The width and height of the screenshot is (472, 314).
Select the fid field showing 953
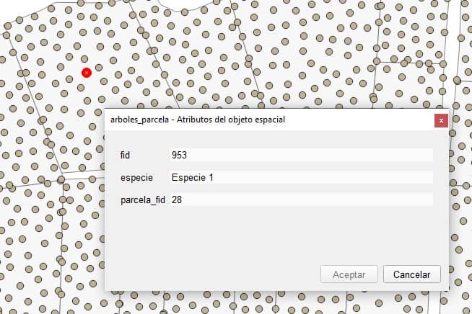pyautogui.click(x=301, y=155)
